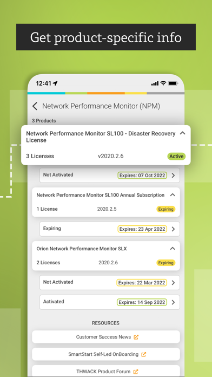Go back using the left chevron
The image size is (212, 377).
(x=35, y=106)
